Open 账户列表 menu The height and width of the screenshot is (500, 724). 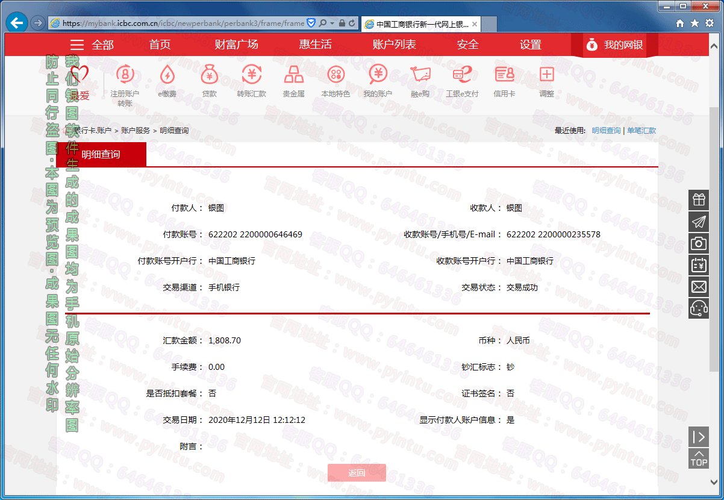click(395, 45)
